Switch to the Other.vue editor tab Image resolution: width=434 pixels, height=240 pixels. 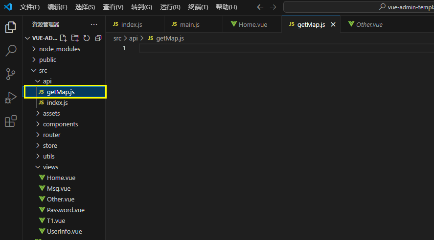[x=369, y=24]
